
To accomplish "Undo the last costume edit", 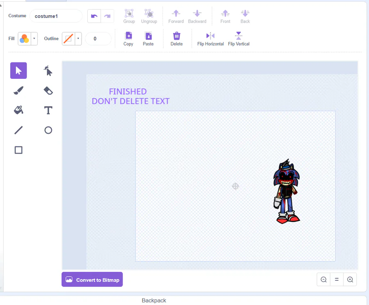I will click(x=94, y=16).
